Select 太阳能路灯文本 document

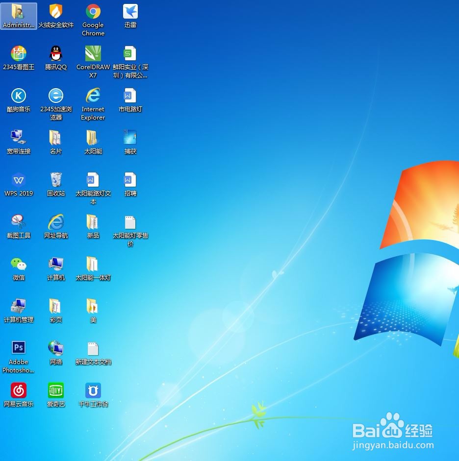coord(93,189)
